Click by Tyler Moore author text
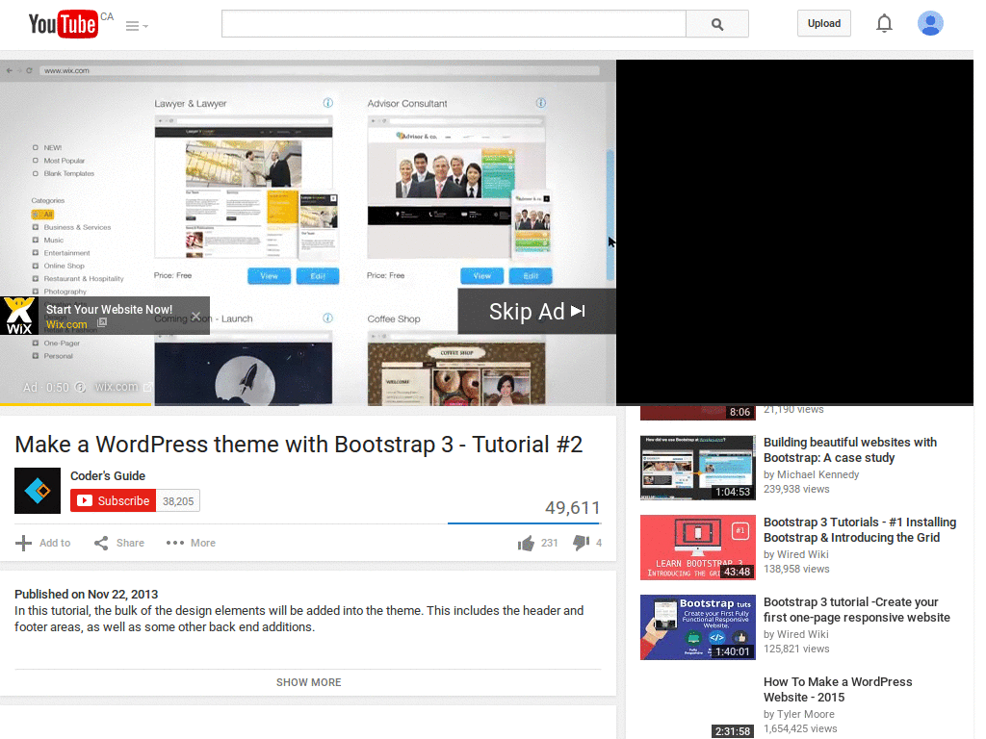 coord(798,714)
